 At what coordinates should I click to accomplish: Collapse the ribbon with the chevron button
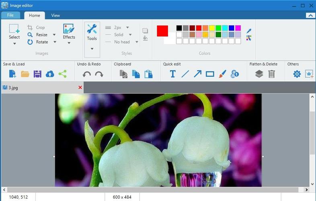tap(310, 16)
